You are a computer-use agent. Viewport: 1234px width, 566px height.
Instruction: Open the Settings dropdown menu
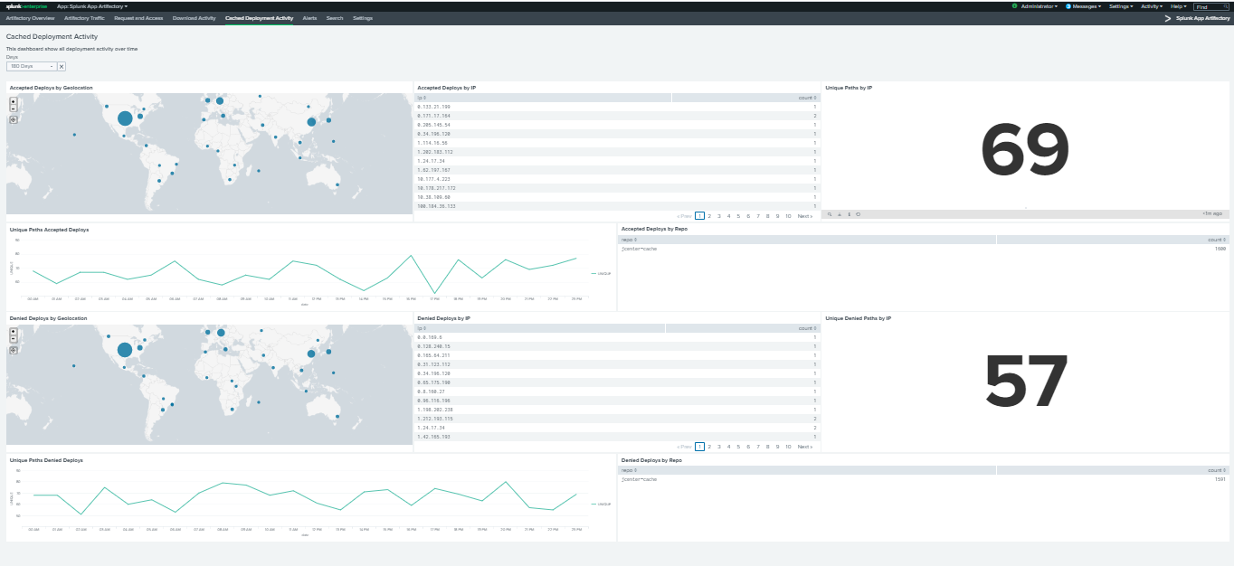[1118, 5]
